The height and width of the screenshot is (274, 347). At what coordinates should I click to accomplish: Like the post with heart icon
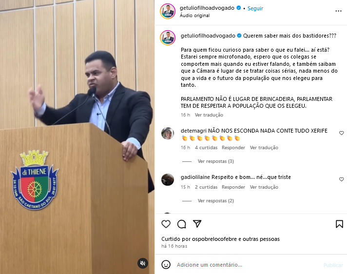tap(166, 224)
